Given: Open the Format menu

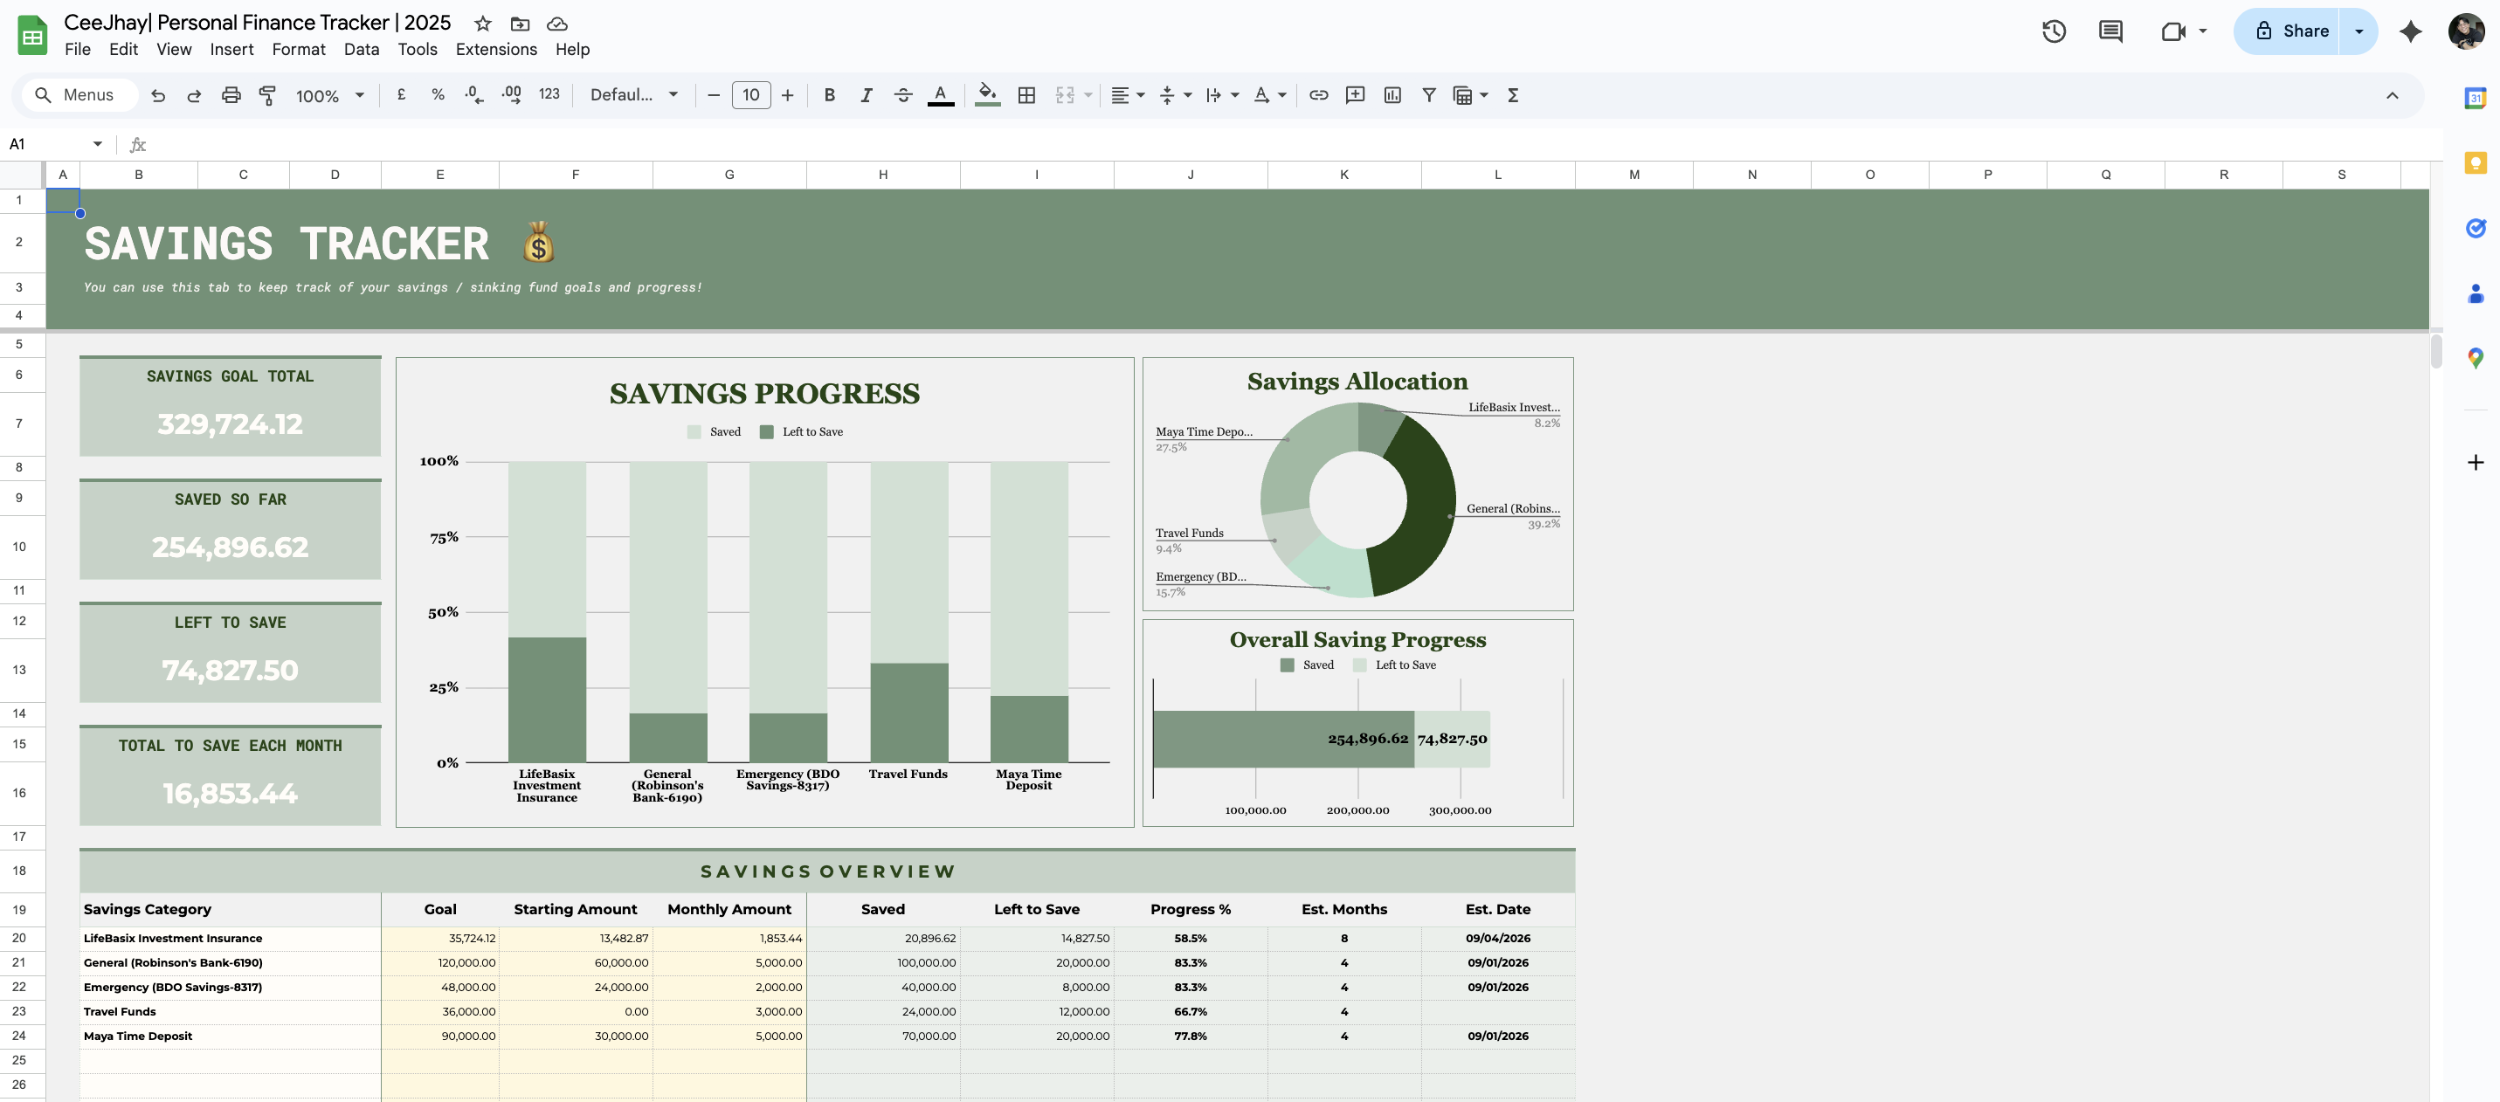Looking at the screenshot, I should (298, 50).
